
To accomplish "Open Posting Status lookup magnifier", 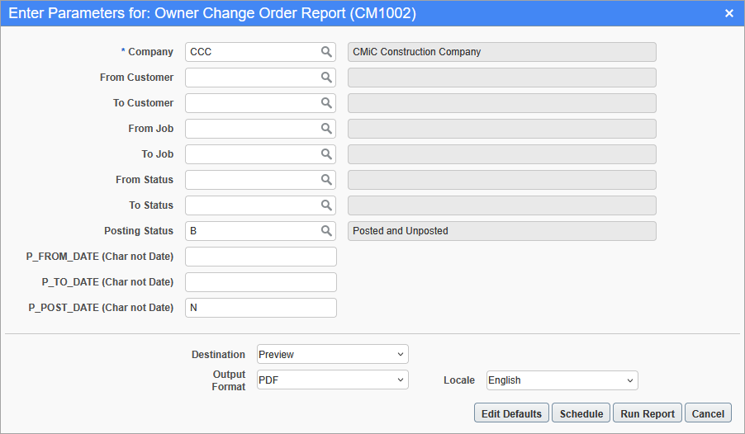I will point(326,231).
